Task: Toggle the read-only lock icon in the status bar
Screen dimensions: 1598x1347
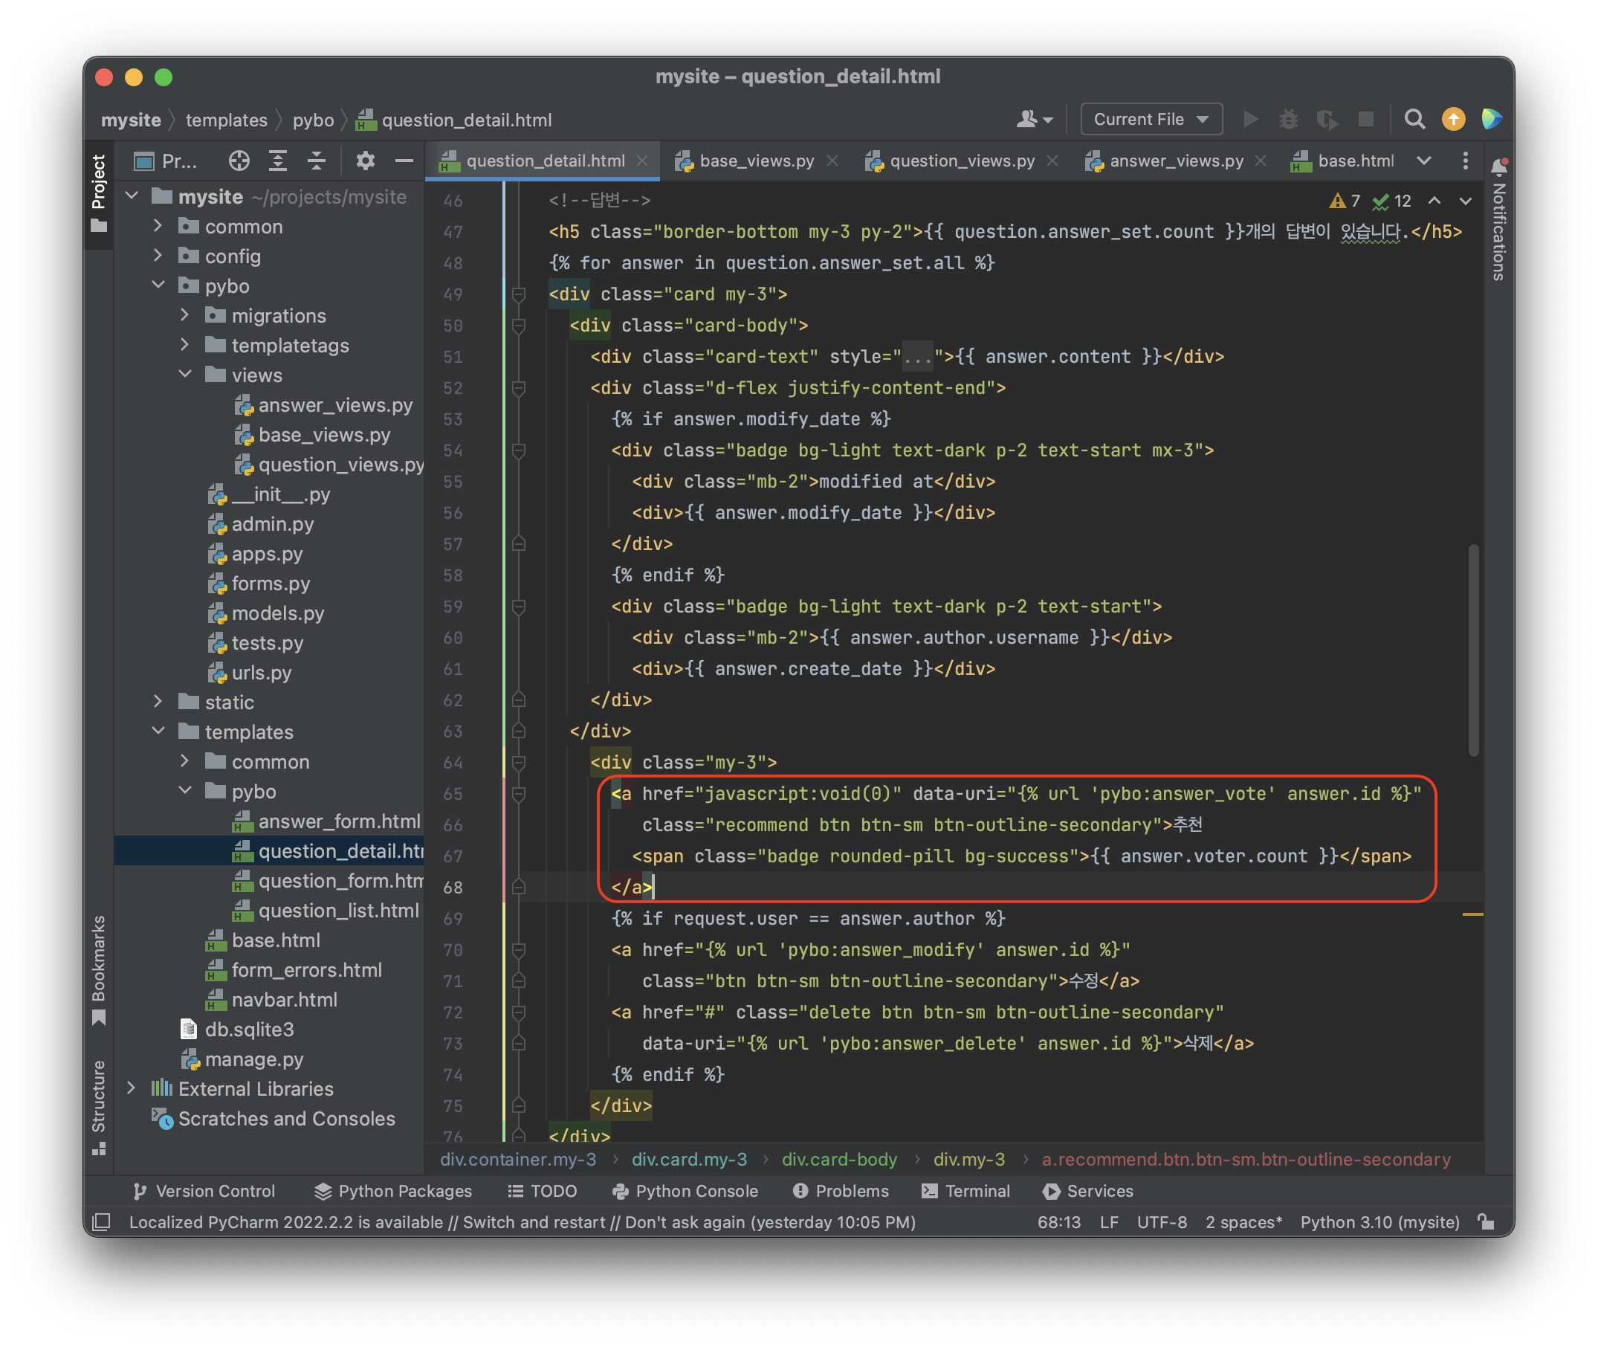Action: [1486, 1222]
